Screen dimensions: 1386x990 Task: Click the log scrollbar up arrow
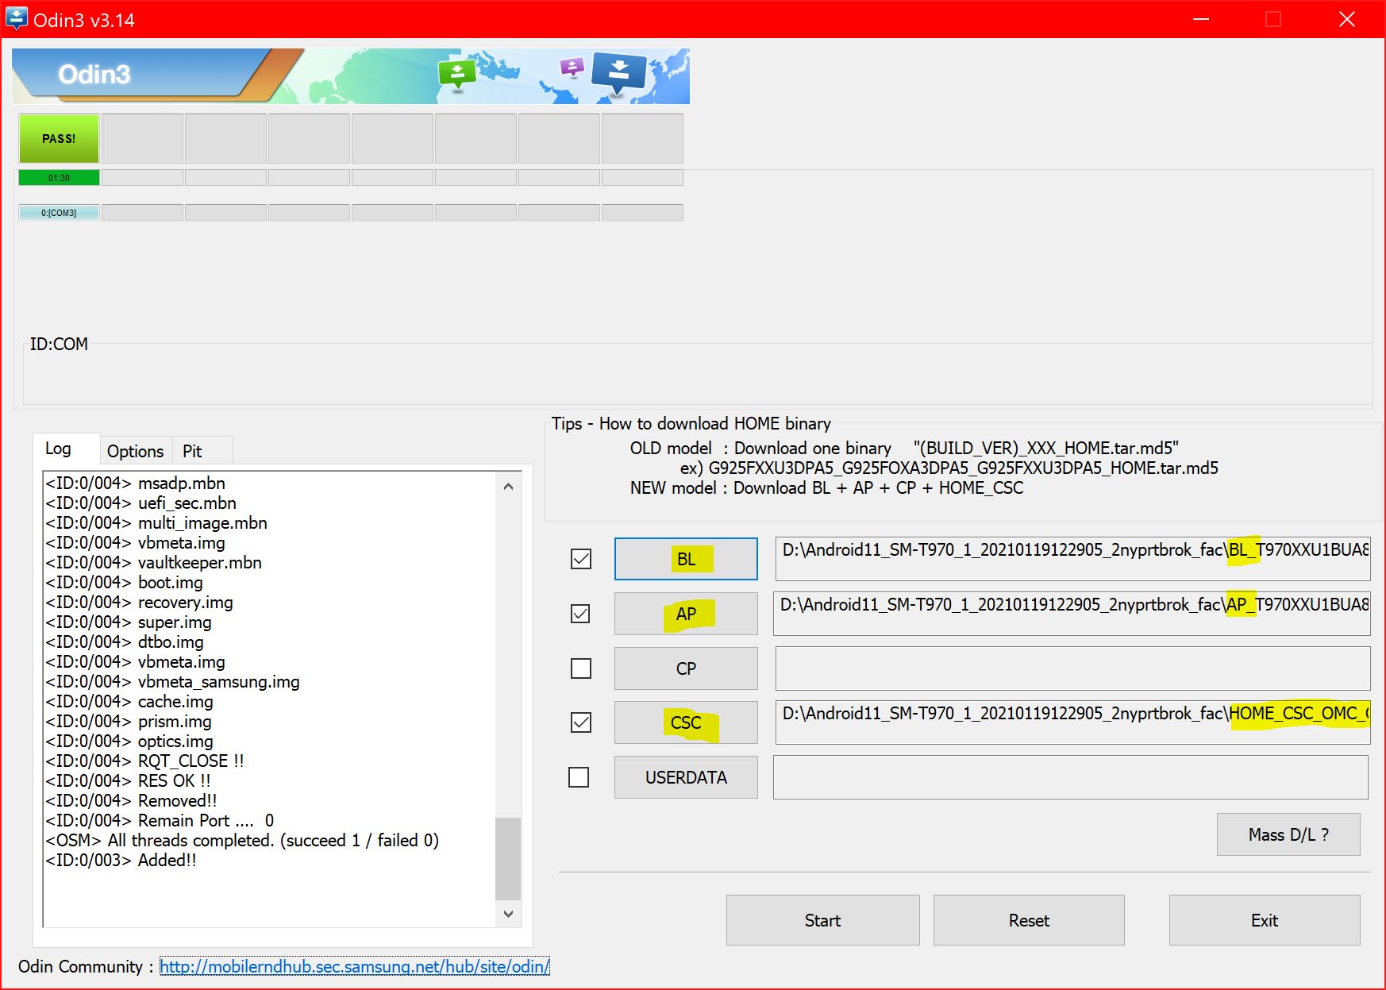coord(508,486)
